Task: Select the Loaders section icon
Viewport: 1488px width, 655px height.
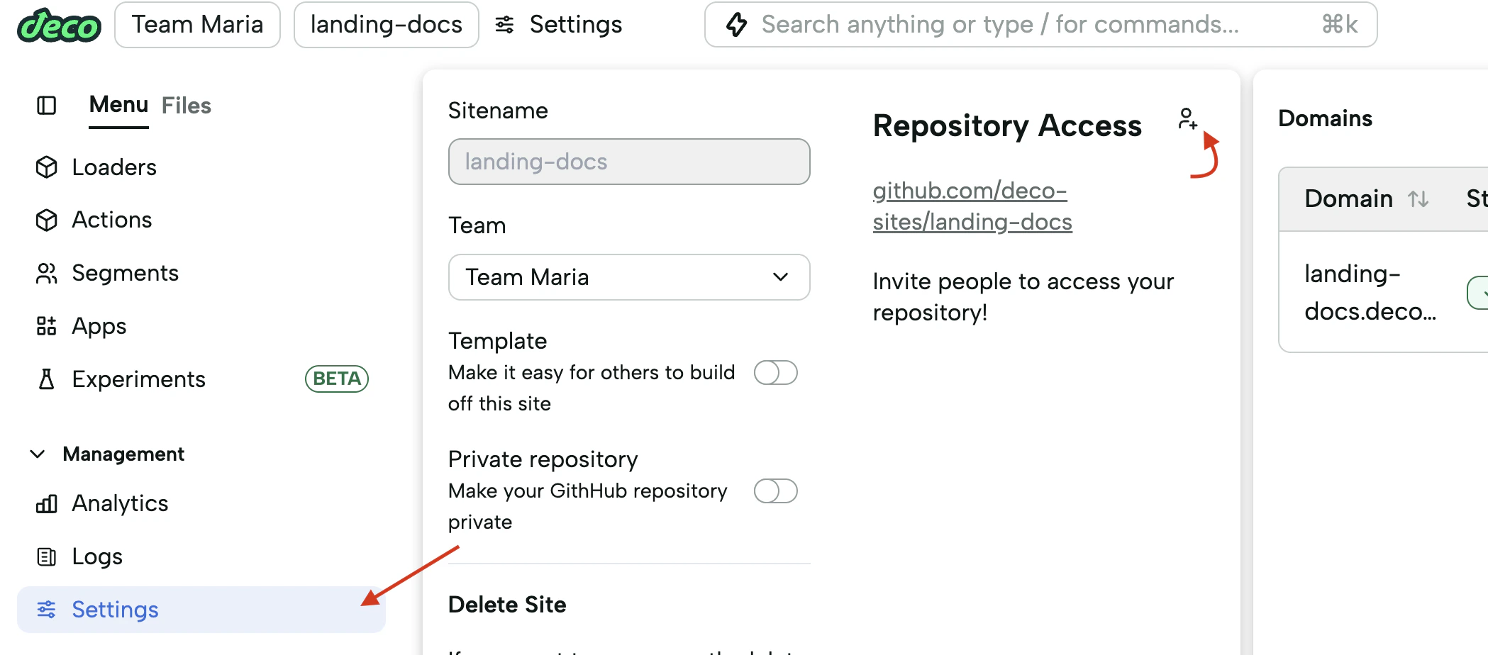Action: [x=47, y=167]
